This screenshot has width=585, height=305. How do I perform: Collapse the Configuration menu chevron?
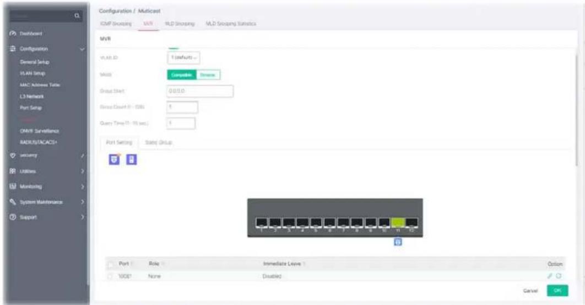pyautogui.click(x=82, y=49)
